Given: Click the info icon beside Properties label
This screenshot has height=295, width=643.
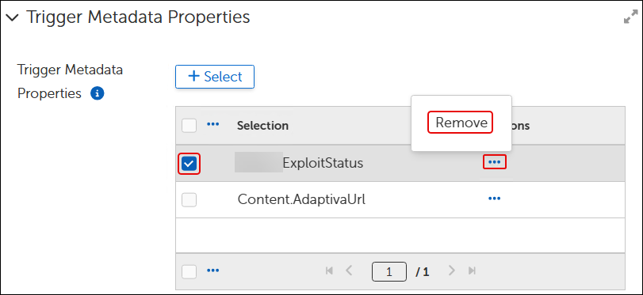Looking at the screenshot, I should click(98, 93).
